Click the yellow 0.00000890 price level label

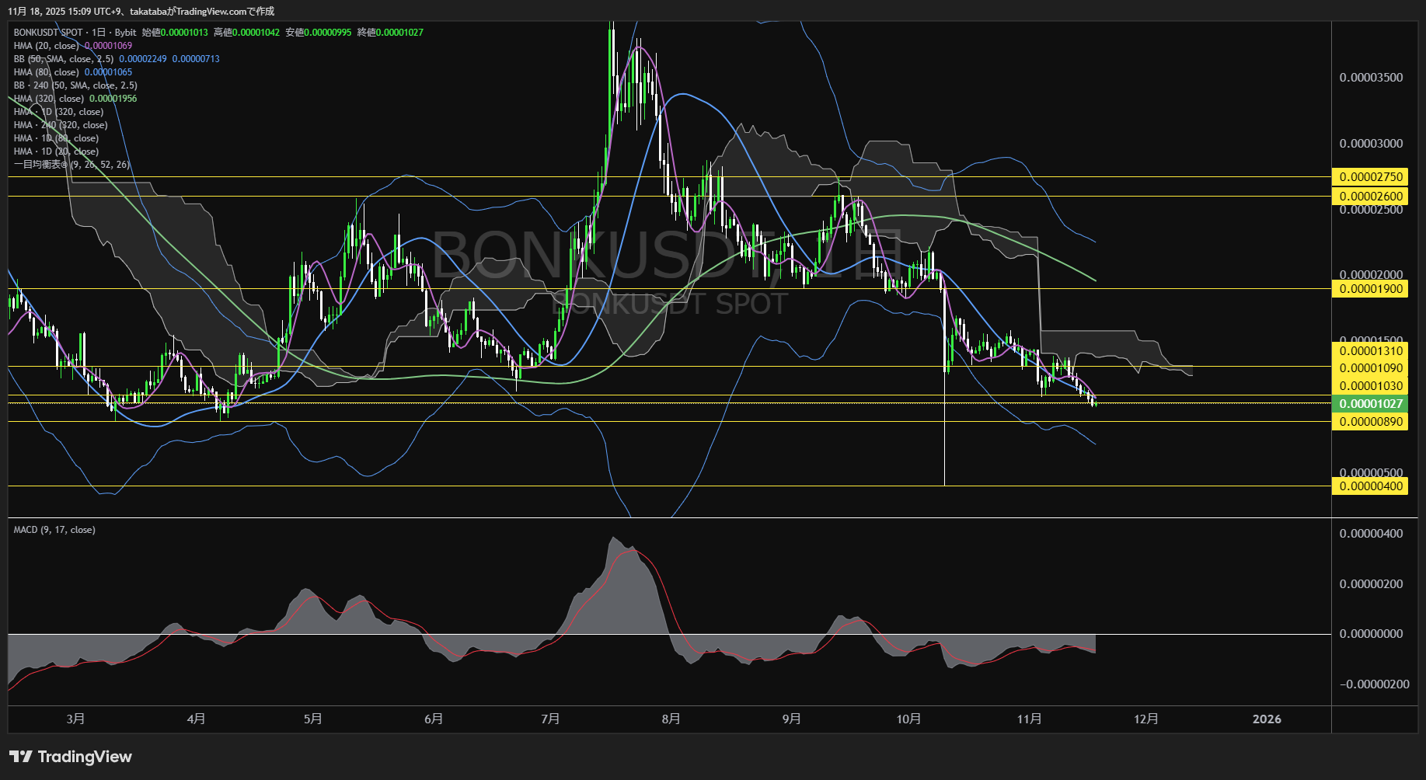click(1370, 422)
